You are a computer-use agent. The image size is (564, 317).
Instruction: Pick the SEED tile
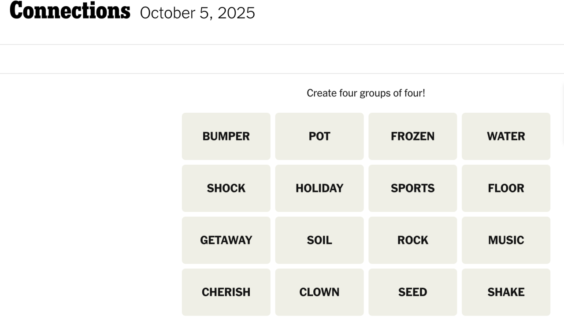[x=413, y=292]
